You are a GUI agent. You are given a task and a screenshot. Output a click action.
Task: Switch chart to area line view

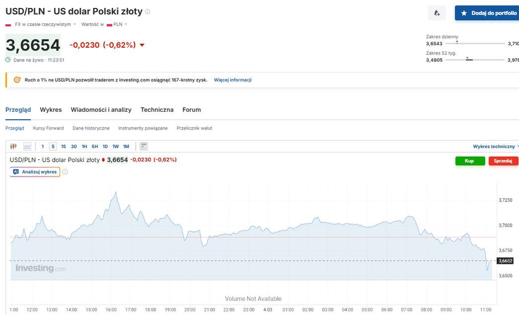pyautogui.click(x=27, y=147)
